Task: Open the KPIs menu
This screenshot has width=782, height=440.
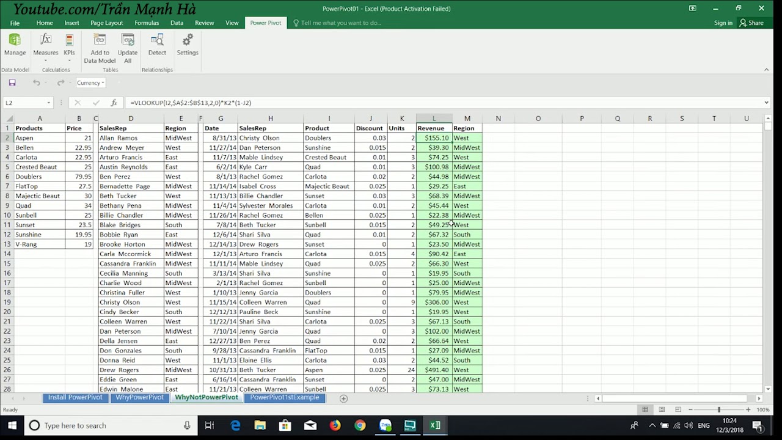Action: coord(69,48)
